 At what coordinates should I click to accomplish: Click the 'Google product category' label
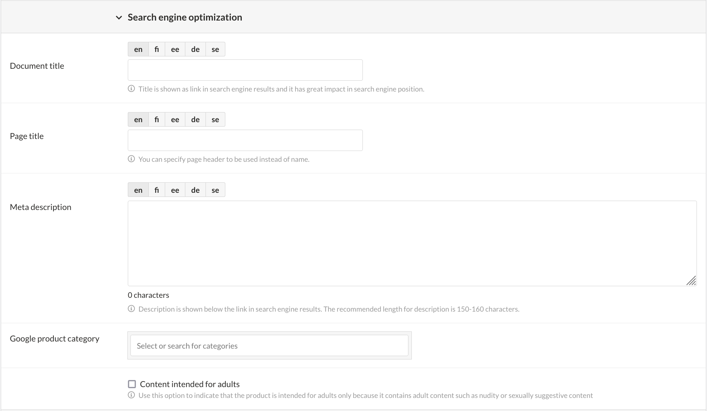click(55, 339)
